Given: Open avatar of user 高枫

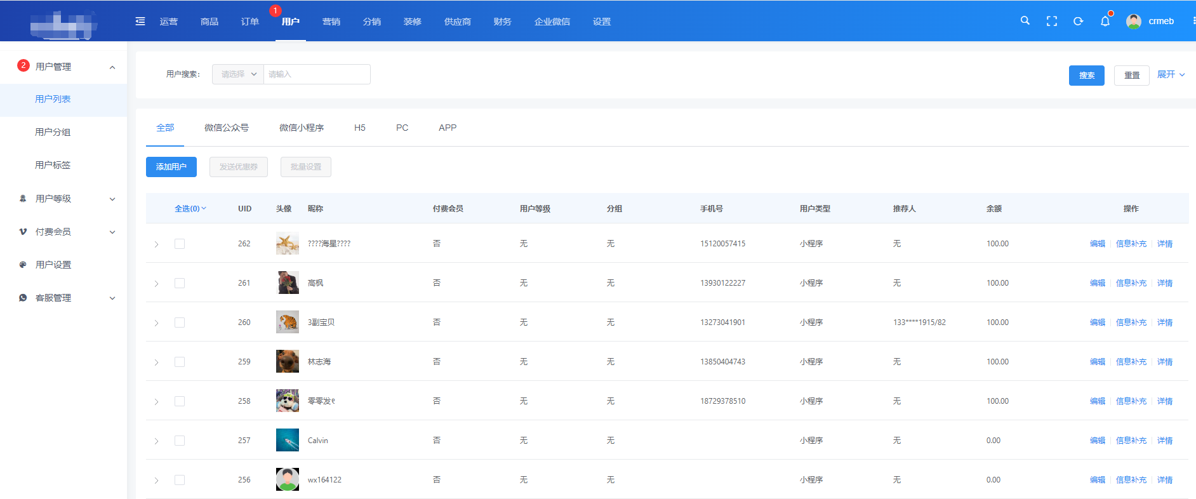Looking at the screenshot, I should pos(288,283).
